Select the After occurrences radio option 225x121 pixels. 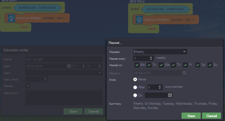point(135,87)
